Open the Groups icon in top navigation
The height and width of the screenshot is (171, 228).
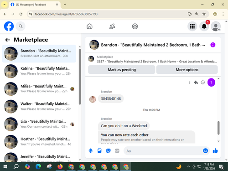[135, 26]
